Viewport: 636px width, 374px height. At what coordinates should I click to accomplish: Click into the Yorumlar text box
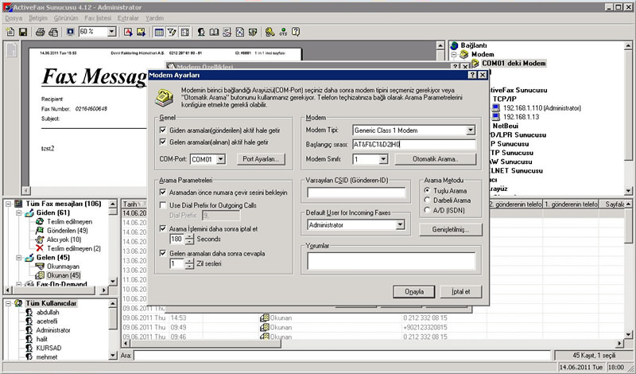391,261
